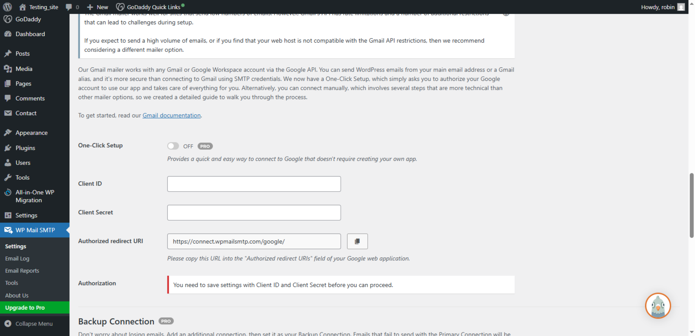
Task: Open the Gmail documentation link
Action: click(171, 115)
